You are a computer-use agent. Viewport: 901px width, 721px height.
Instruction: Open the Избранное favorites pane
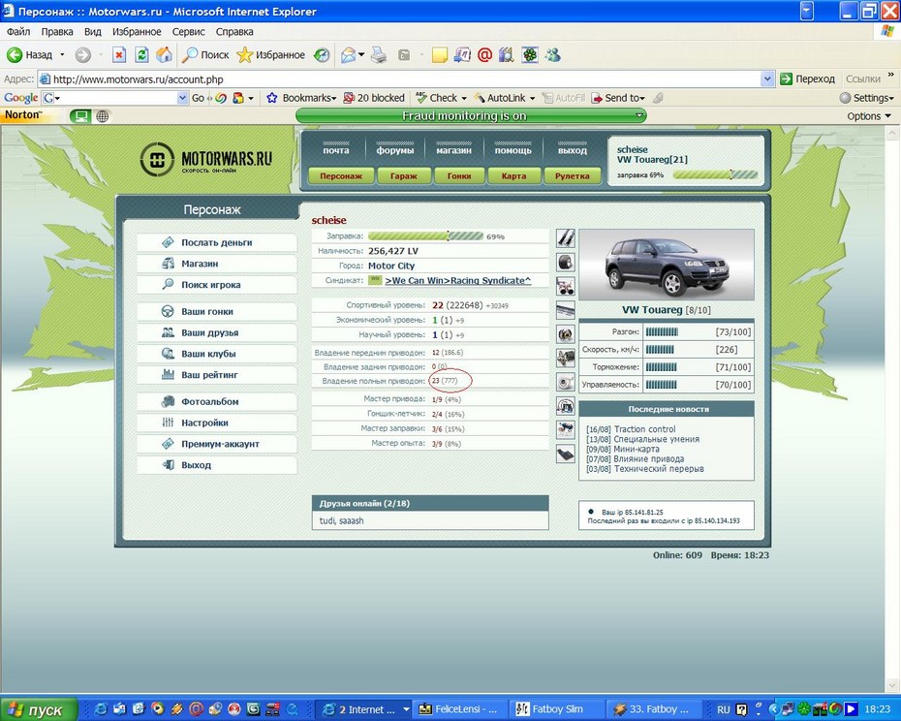(270, 55)
